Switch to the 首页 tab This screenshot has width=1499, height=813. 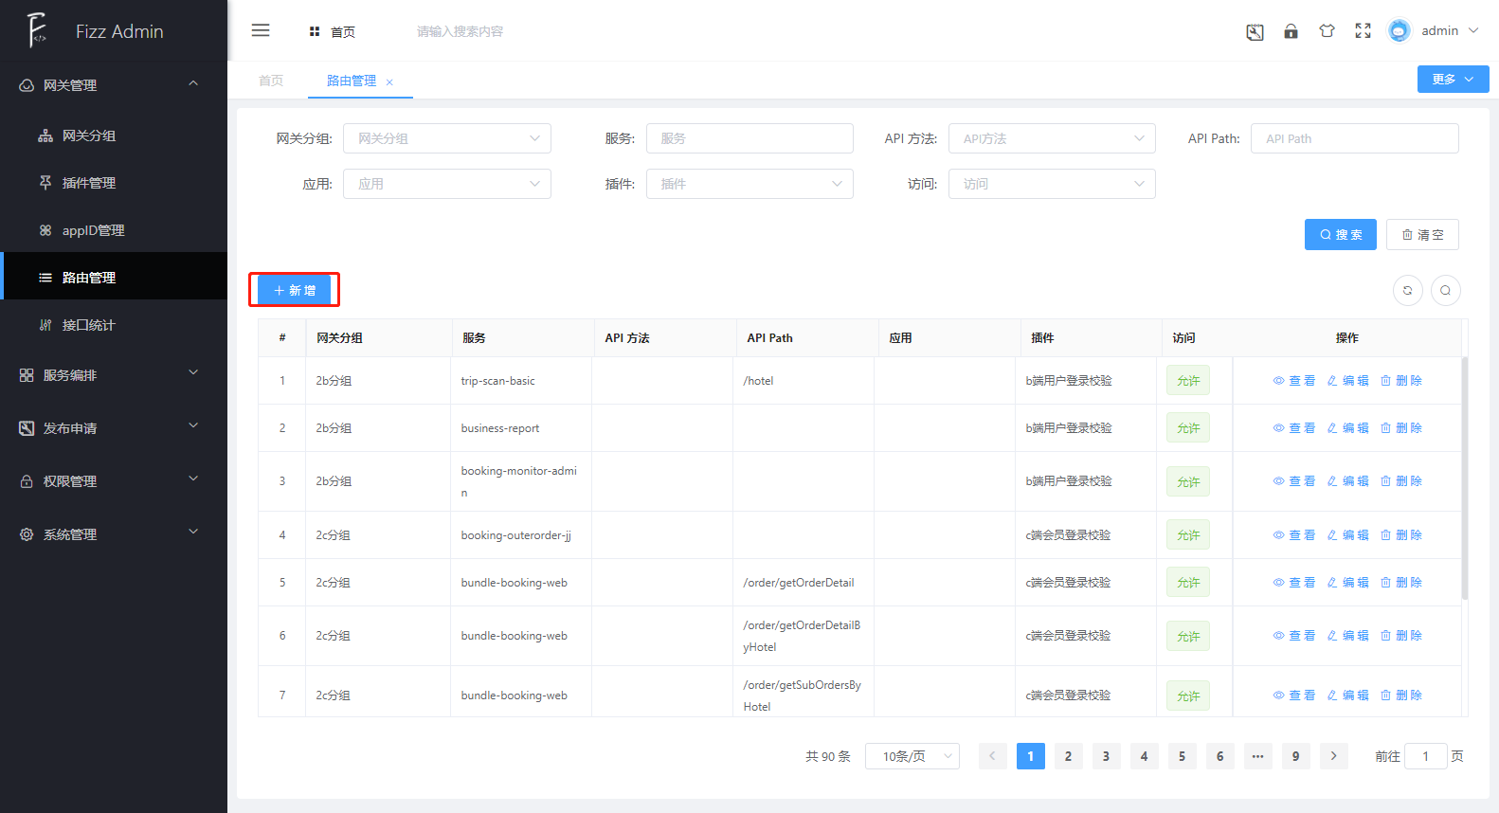[271, 81]
